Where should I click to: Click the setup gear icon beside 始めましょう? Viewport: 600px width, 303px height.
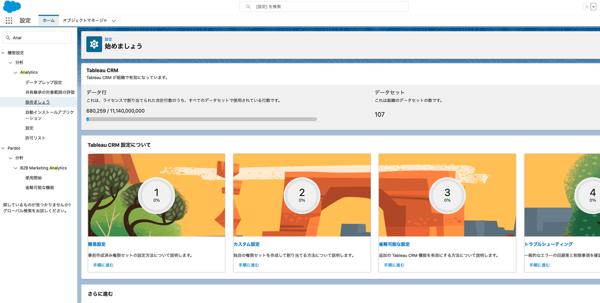(x=94, y=44)
